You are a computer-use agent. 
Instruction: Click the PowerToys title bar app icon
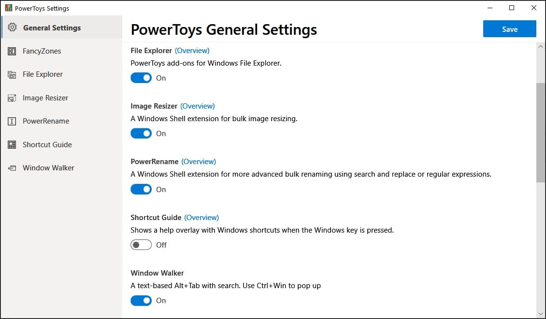(8, 8)
